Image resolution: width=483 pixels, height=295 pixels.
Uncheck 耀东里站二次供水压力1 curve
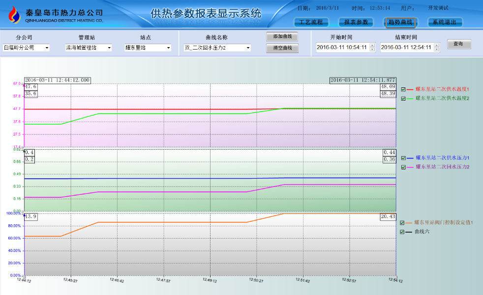click(x=403, y=158)
